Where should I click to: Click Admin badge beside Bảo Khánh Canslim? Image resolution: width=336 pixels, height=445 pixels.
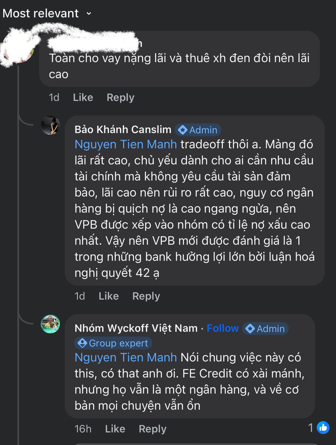(198, 130)
